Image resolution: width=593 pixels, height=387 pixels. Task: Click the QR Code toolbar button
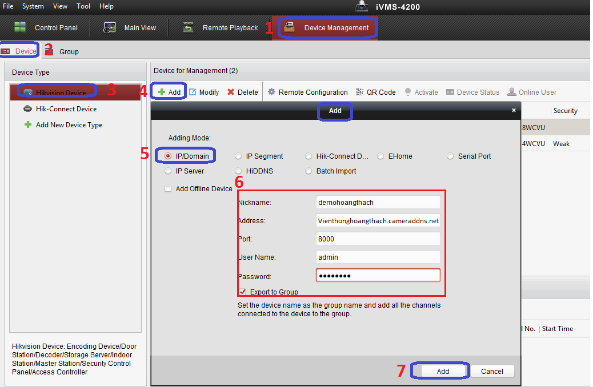(375, 92)
